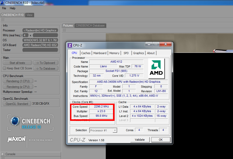Click the Cinebench Release 10 logo
The height and width of the screenshot is (159, 233).
(x=30, y=123)
